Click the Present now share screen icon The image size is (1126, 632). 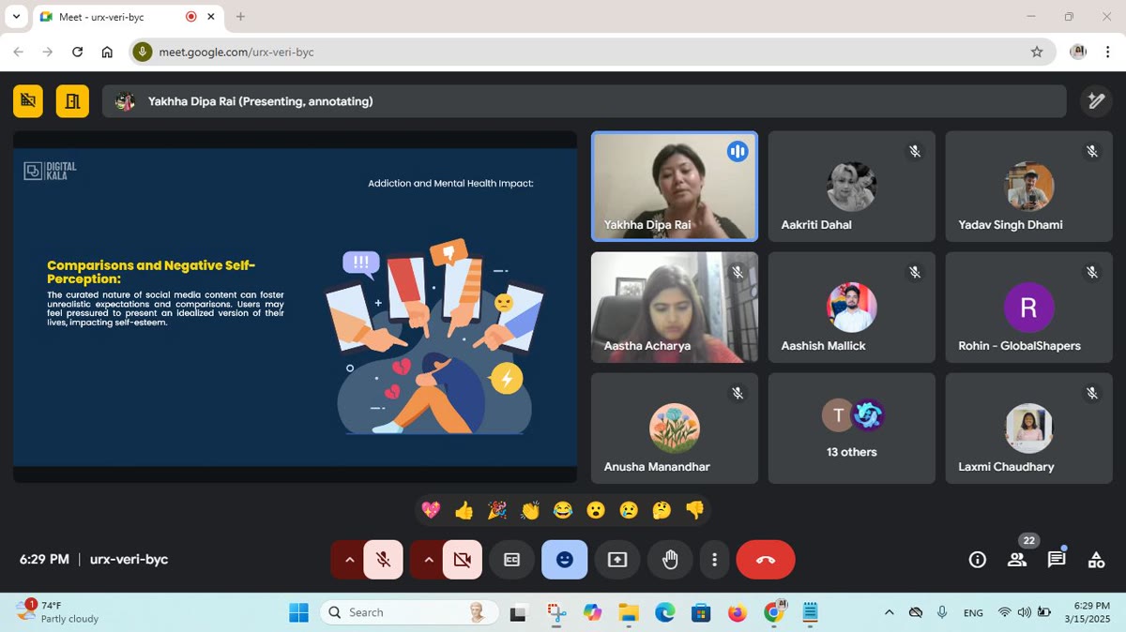coord(617,560)
